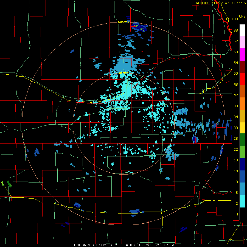Image resolution: width=247 pixels, height=247 pixels.
Task: Click the 34 legend value
Action: (236, 117)
